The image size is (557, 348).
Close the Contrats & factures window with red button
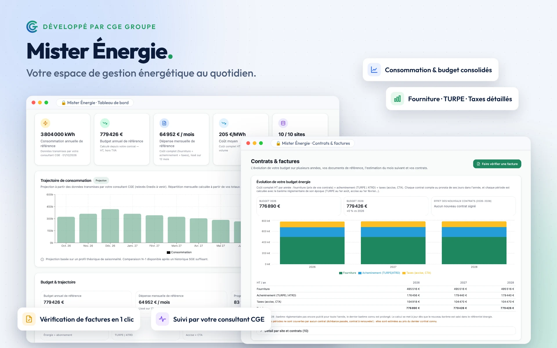[x=248, y=143]
